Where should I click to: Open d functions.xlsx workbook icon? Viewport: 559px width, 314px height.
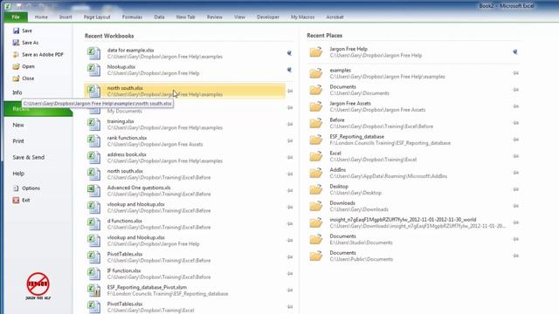(x=94, y=224)
